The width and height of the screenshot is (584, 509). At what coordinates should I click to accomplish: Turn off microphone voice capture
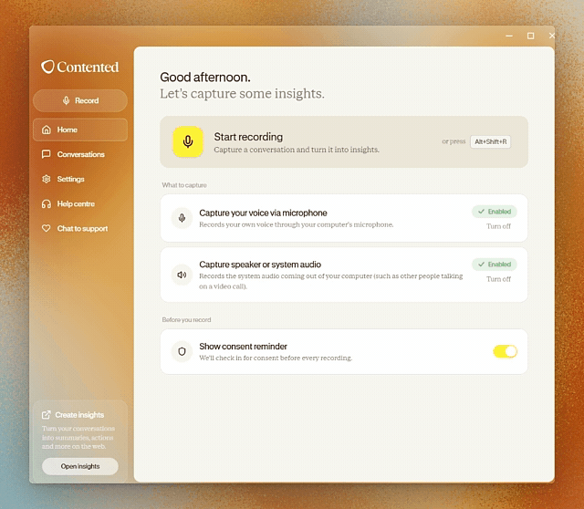click(x=498, y=226)
